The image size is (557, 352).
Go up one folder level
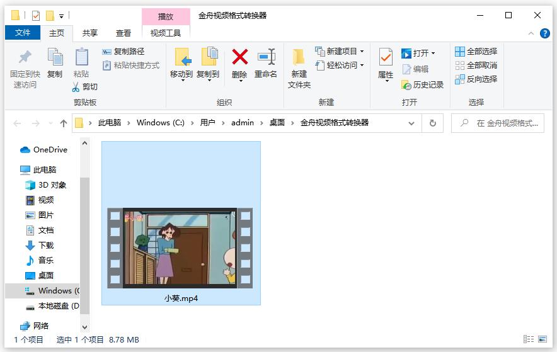coord(63,123)
